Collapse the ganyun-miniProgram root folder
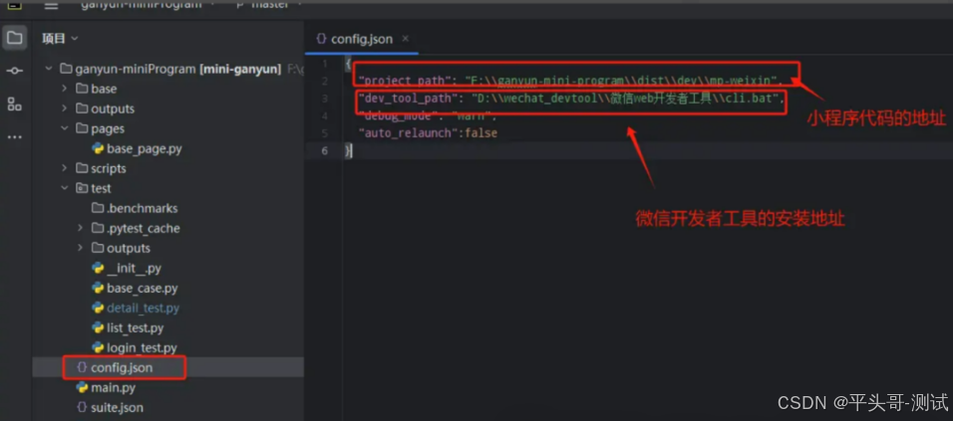 (x=49, y=69)
